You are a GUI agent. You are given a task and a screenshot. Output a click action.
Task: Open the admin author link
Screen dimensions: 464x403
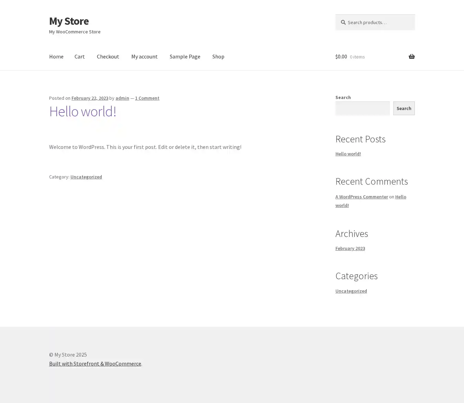click(122, 98)
